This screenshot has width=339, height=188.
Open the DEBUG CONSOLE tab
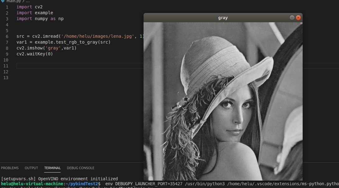[80, 168]
